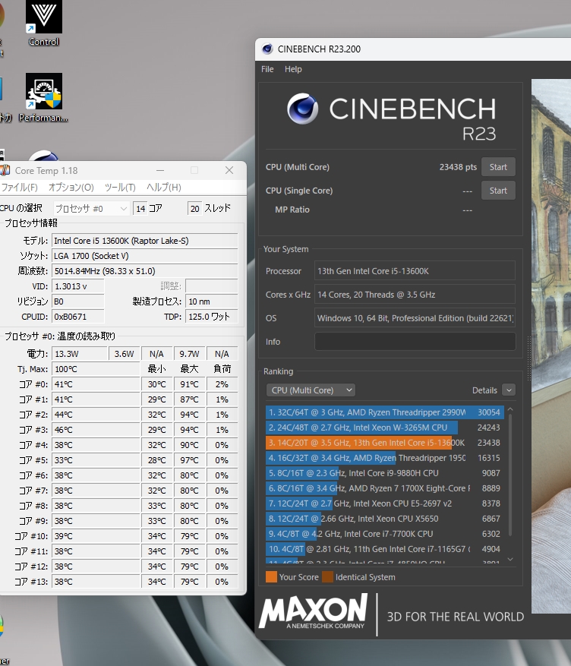Click the 13.3W power reading
Image resolution: width=571 pixels, height=666 pixels.
(80, 354)
